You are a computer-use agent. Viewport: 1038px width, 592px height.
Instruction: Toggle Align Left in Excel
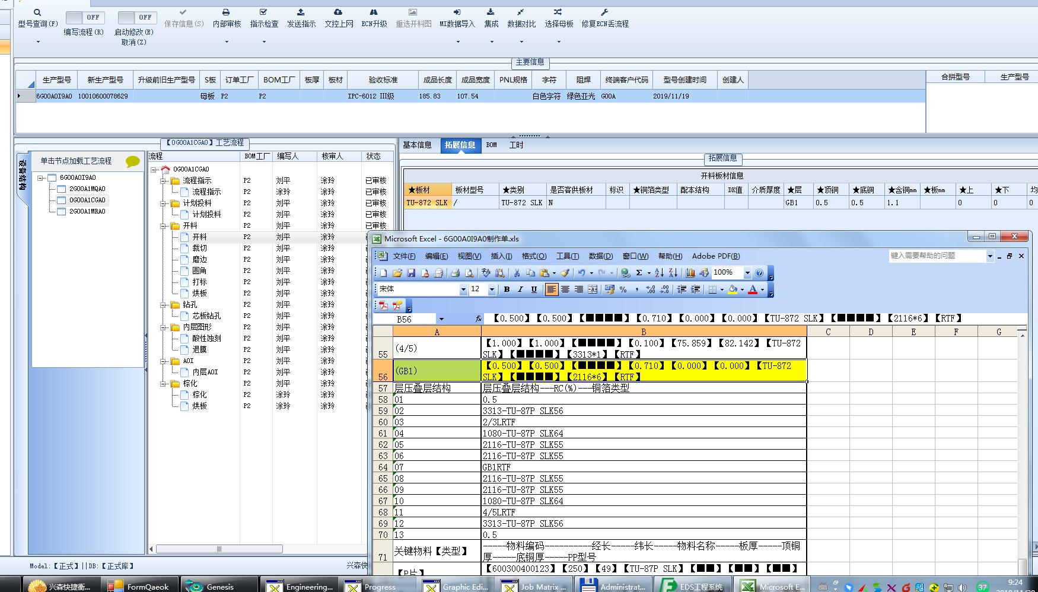551,289
